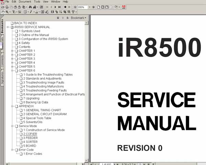Image resolution: width=206 pixels, height=165 pixels.
Task: Click bookmarks horizontal scrollbar right arrow
Action: 83,164
